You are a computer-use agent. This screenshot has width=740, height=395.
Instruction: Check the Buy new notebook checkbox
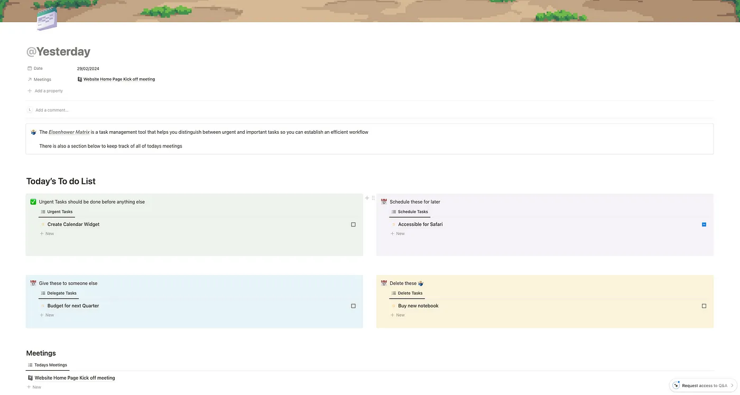(x=704, y=306)
